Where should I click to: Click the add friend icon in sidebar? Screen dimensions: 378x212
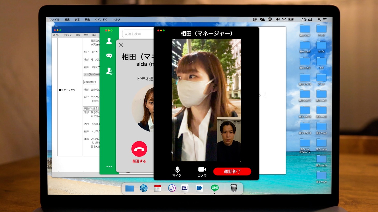(109, 71)
